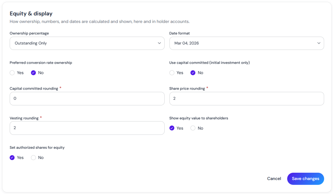Select Yes for Show equity value to shareholders
This screenshot has height=194, width=333.
(x=172, y=128)
